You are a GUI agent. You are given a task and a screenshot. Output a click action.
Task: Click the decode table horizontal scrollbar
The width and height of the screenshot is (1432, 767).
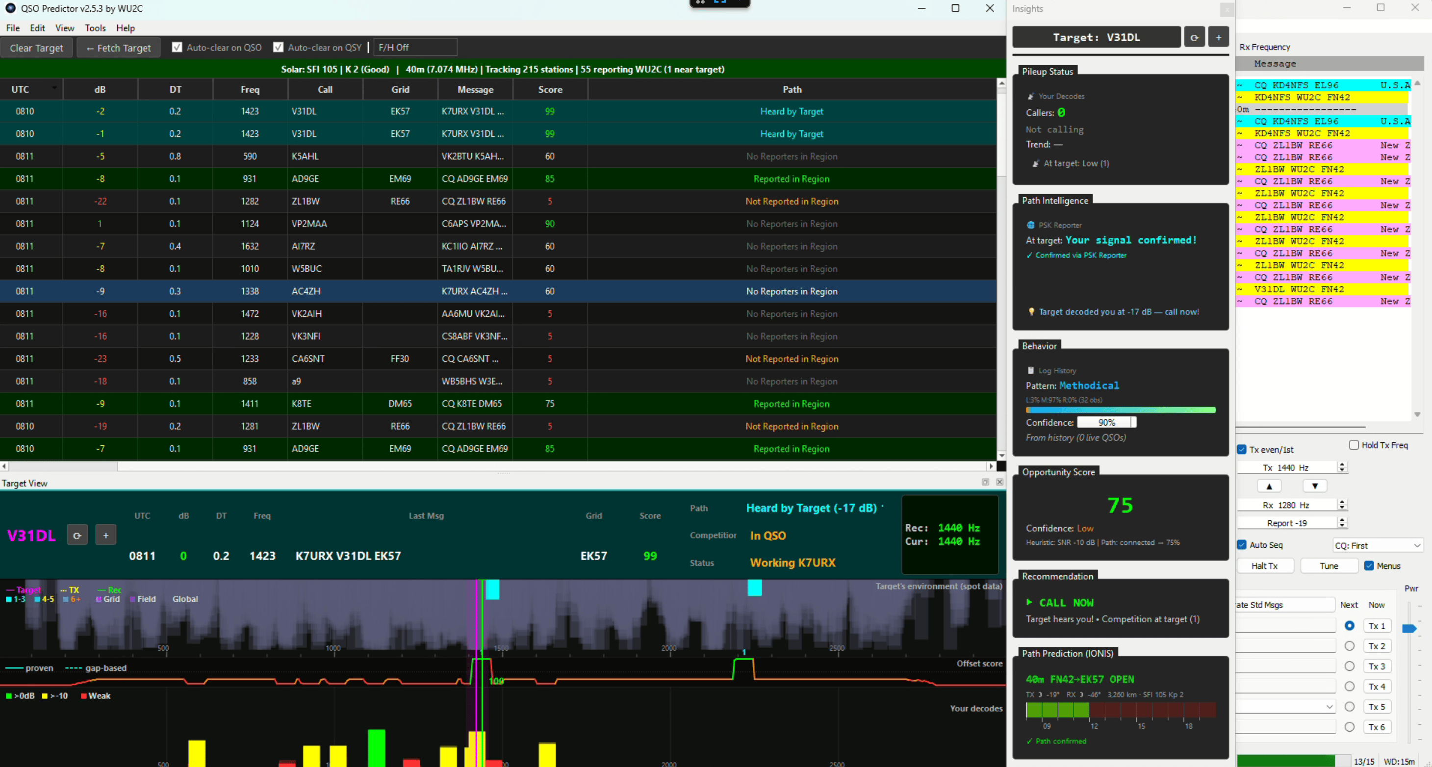(x=498, y=466)
